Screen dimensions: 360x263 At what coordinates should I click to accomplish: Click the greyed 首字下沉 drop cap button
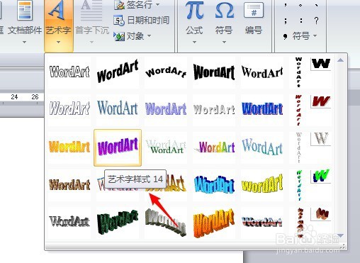[x=92, y=23]
